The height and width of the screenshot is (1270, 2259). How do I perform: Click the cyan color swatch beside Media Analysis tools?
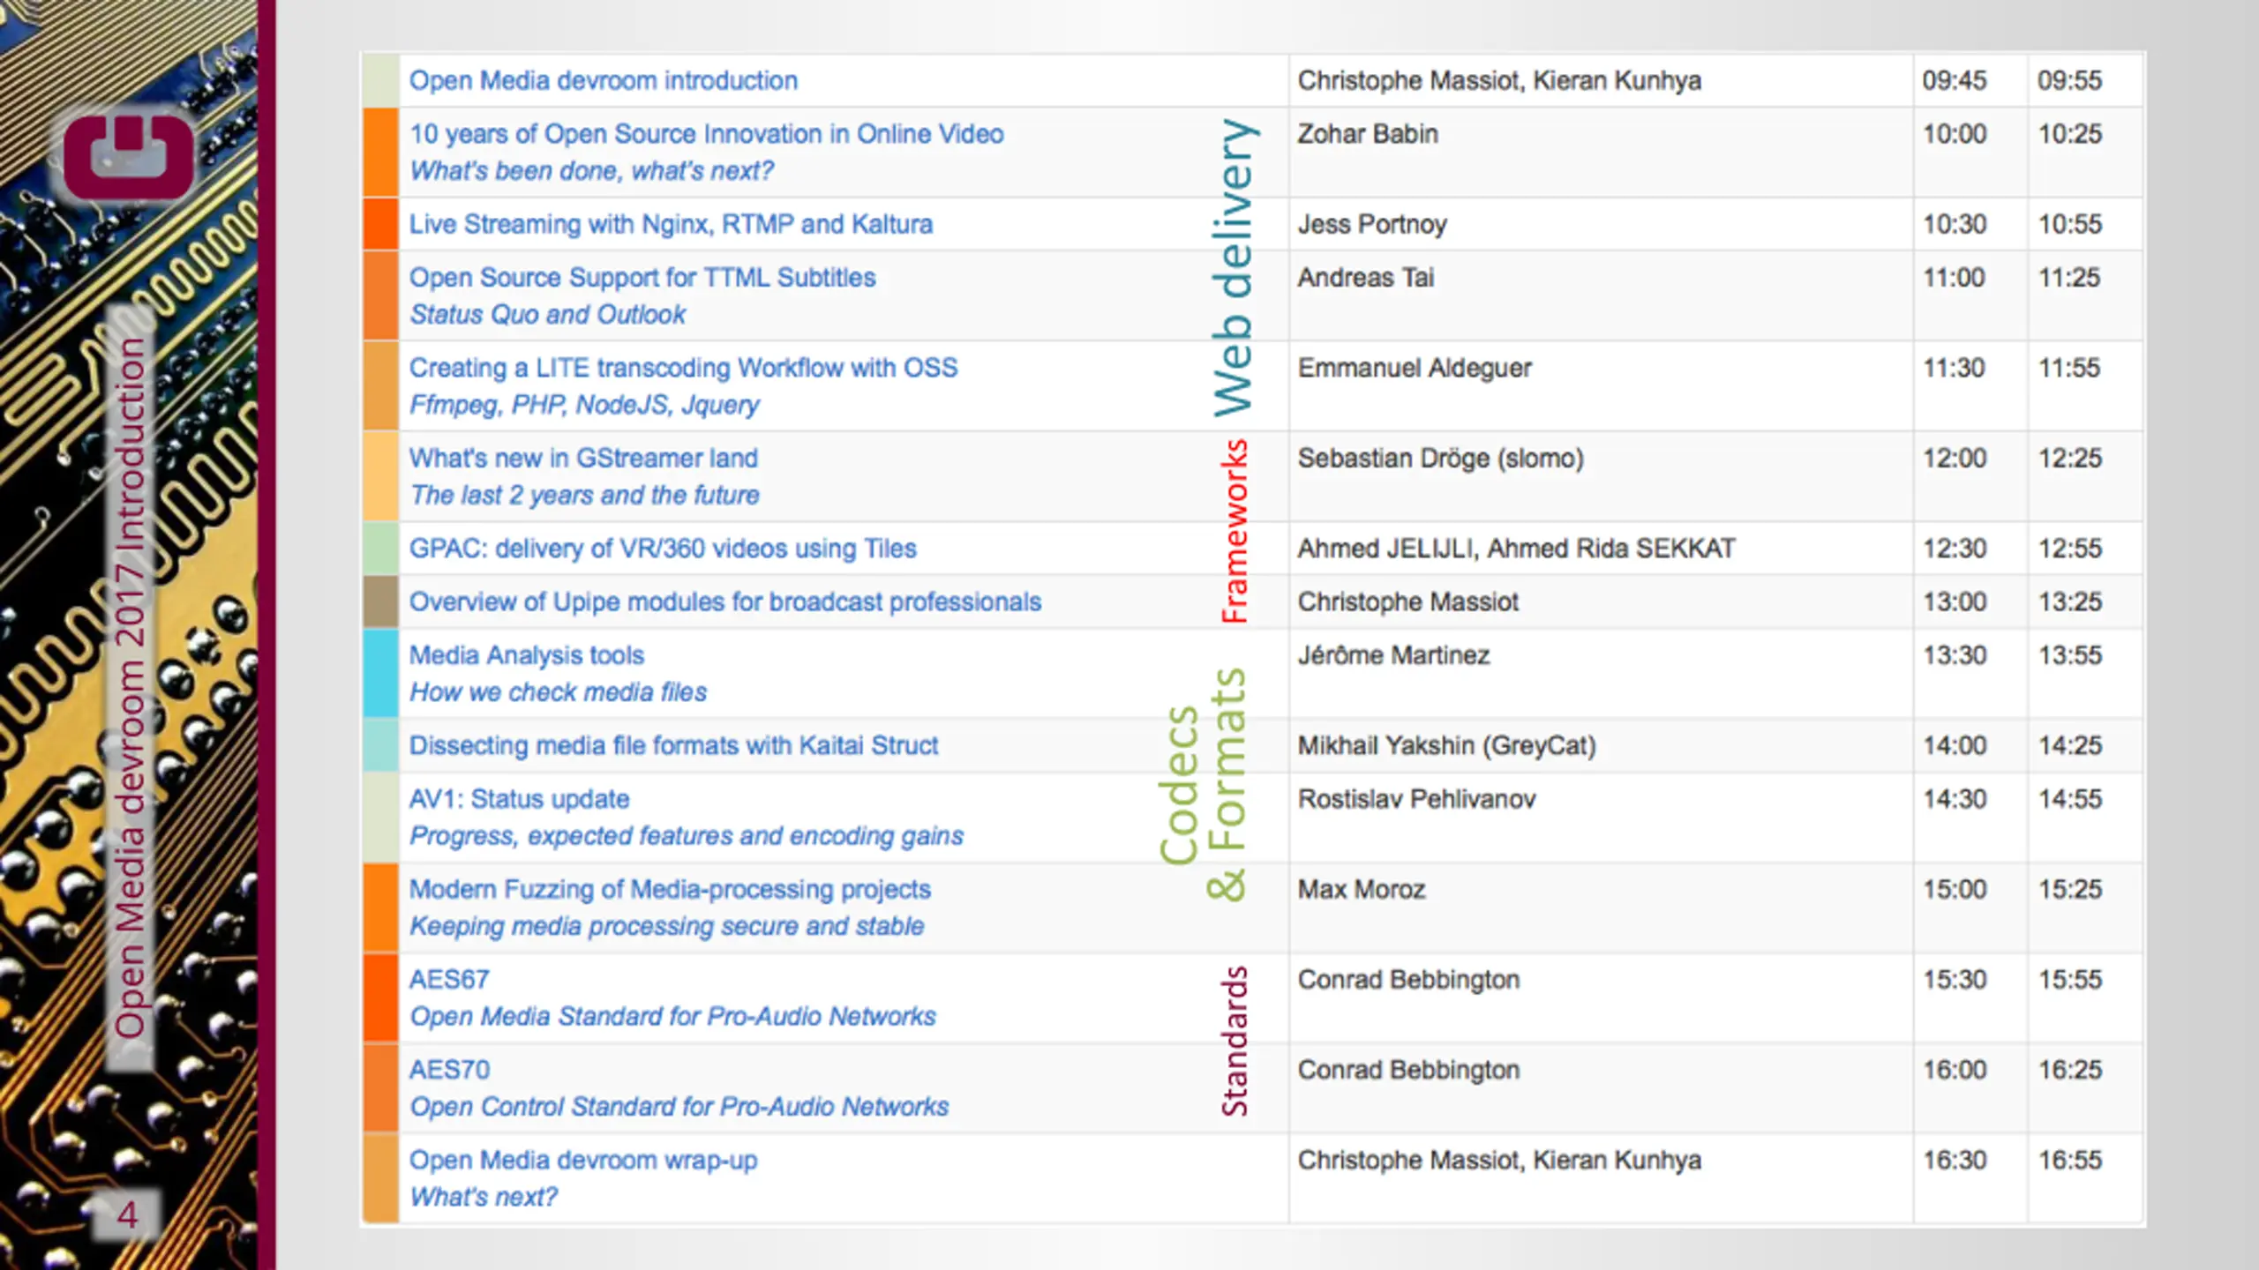click(x=381, y=673)
